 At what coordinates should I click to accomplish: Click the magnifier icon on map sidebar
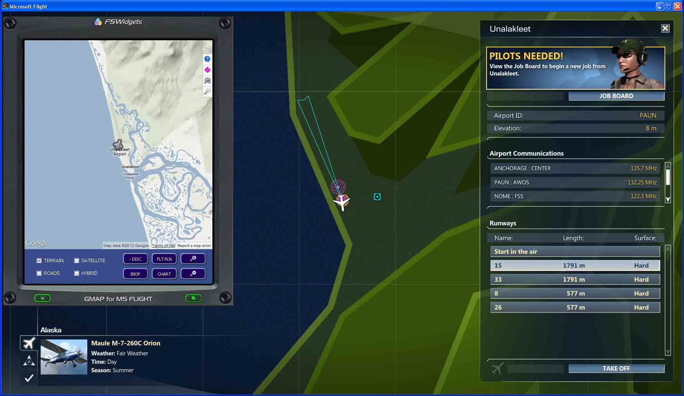click(x=207, y=91)
